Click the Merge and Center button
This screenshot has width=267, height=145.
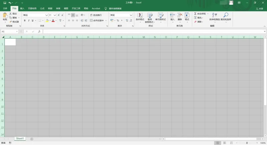coord(97,20)
